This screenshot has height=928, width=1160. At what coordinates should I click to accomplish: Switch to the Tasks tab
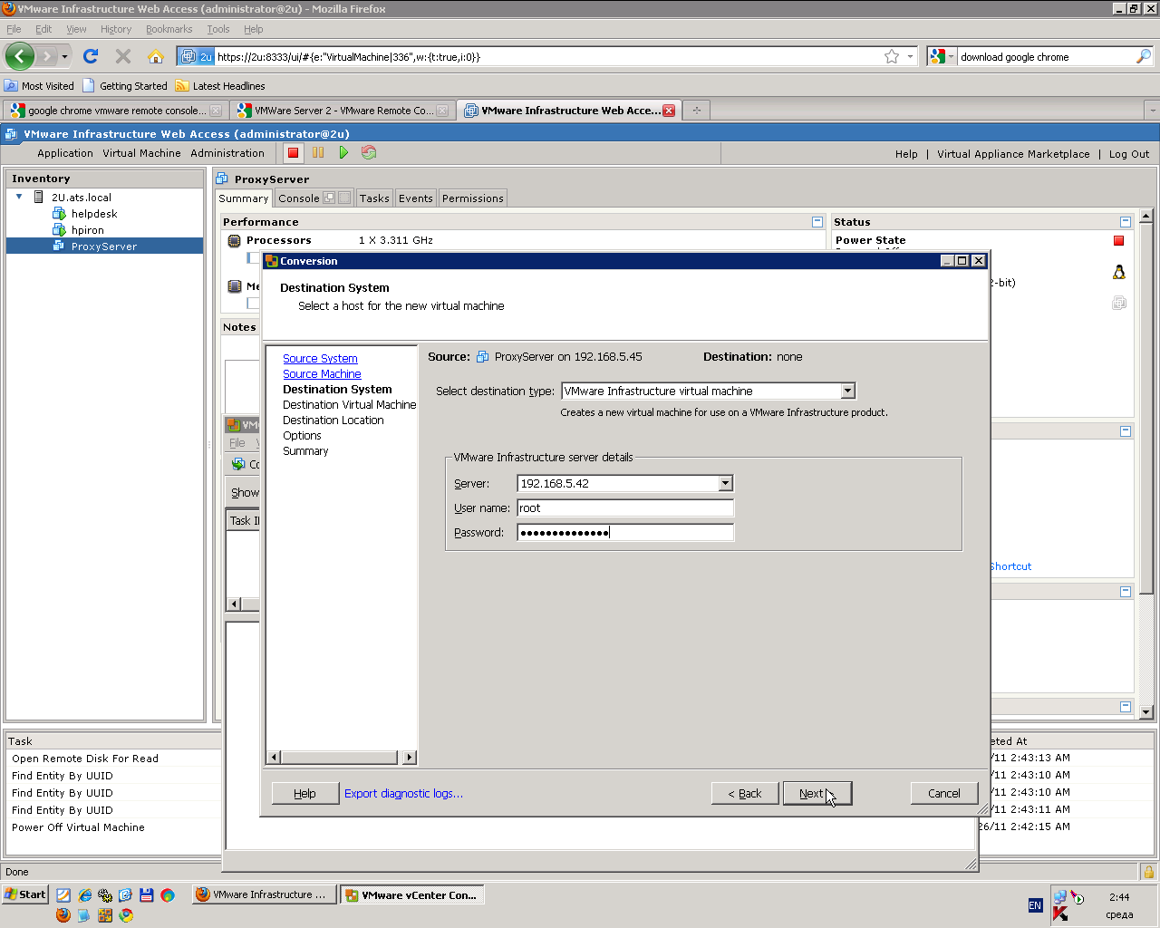click(374, 198)
